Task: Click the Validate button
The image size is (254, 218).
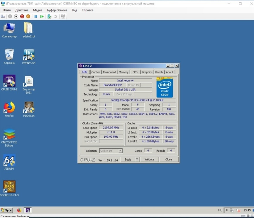Action: [x=149, y=160]
